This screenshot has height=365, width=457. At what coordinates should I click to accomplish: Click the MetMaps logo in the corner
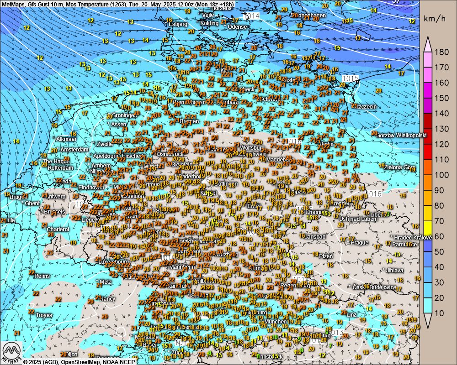tap(12, 351)
